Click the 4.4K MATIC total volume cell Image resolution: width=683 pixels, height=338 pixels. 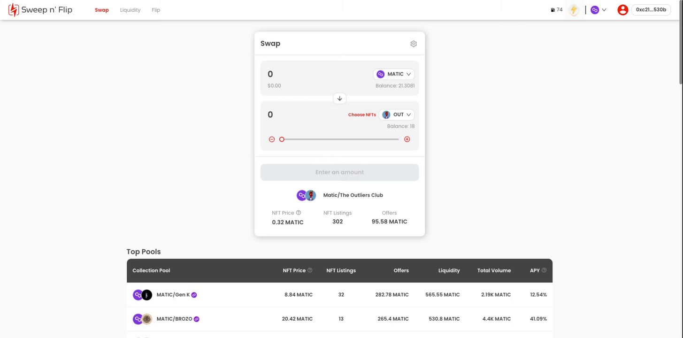496,319
